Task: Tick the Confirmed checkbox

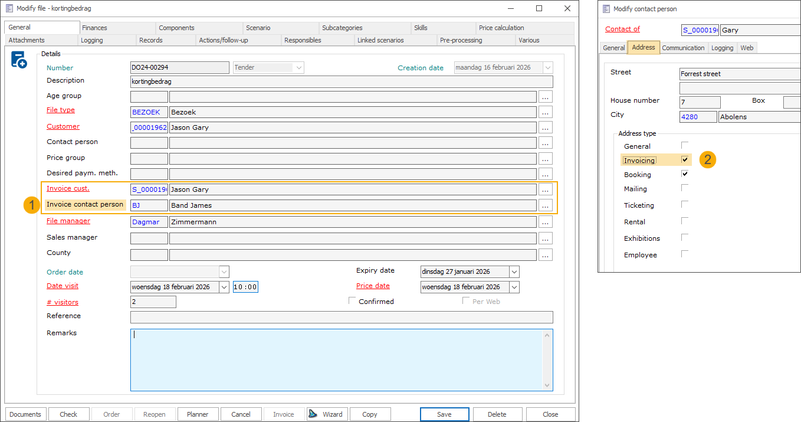Action: tap(353, 301)
